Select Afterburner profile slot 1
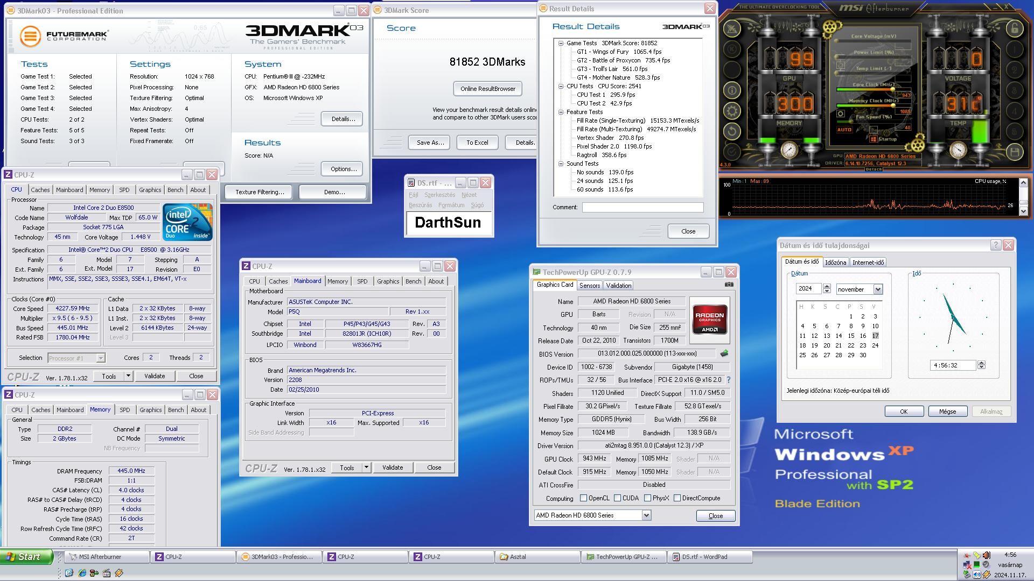The image size is (1034, 581). pyautogui.click(x=1015, y=49)
